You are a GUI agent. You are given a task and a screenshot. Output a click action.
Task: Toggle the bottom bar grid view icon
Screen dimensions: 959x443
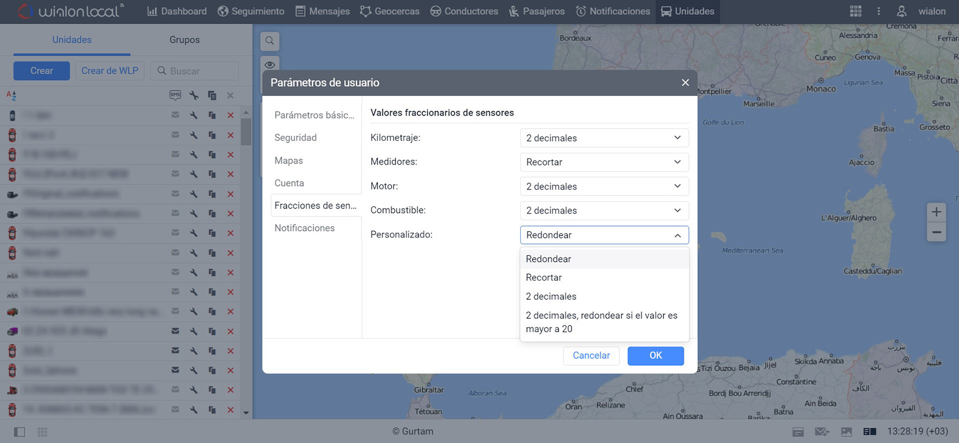42,432
